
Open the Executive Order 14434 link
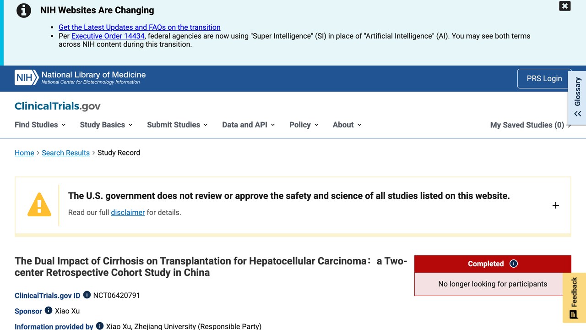click(108, 36)
